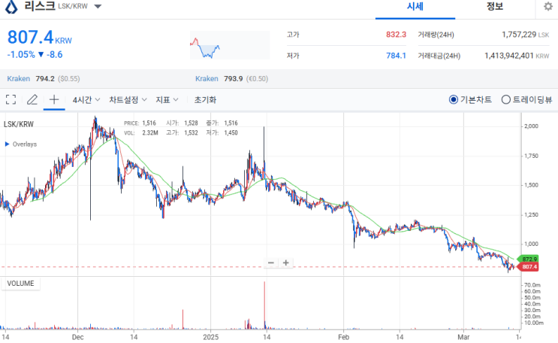Click the green 872.9 moving average tag
558x343 pixels.
coord(529,260)
